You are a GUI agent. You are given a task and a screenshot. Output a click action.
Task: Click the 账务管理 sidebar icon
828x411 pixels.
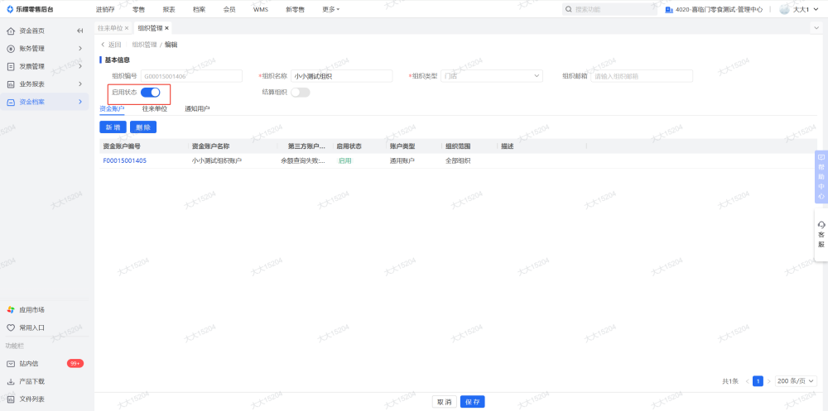[11, 49]
